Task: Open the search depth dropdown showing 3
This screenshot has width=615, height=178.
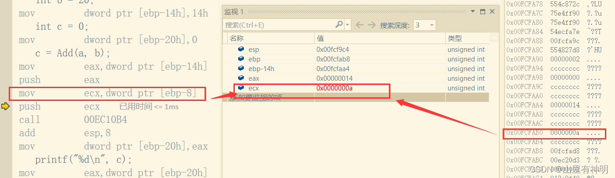Action: tap(424, 25)
